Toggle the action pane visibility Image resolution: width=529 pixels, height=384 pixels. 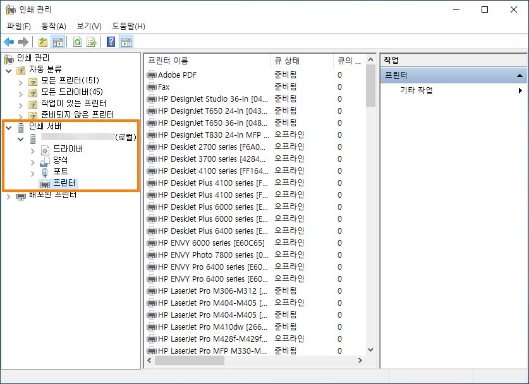[128, 41]
